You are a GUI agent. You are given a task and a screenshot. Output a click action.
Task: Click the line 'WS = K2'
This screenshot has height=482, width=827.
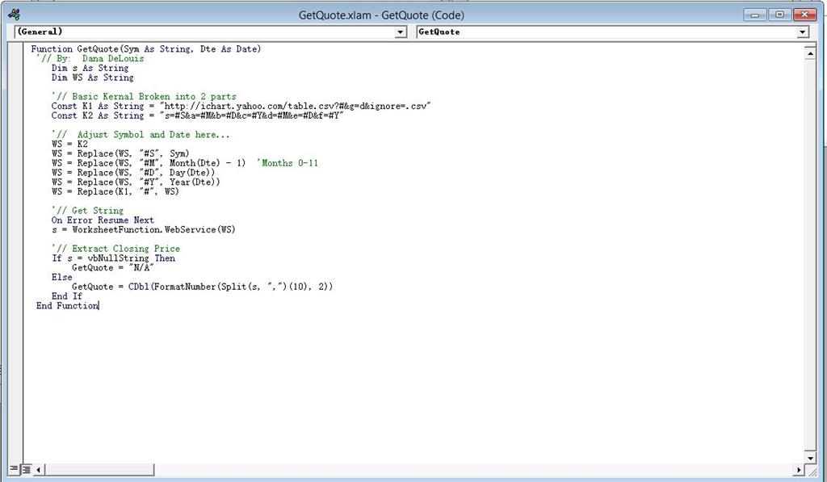coord(69,144)
